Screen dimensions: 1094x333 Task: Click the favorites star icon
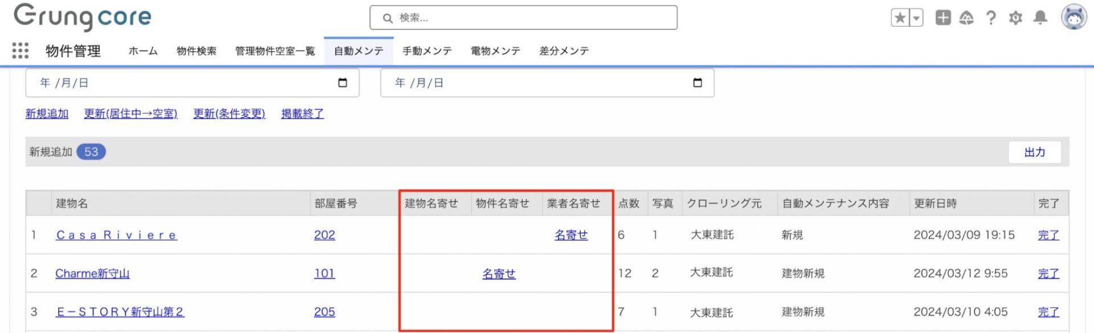(x=900, y=18)
